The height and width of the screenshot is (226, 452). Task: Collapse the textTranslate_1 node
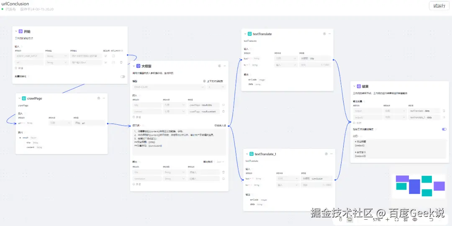(247, 154)
